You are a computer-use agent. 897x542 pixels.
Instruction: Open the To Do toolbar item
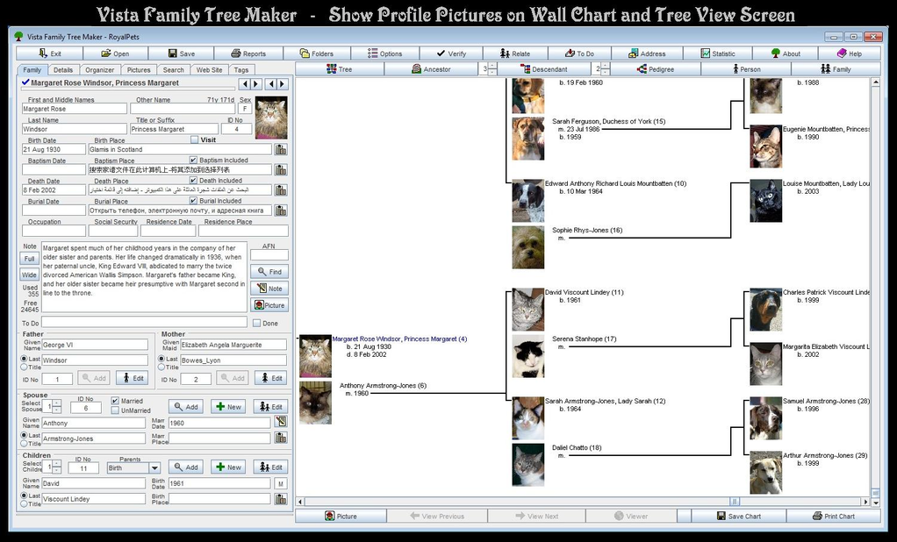click(579, 53)
